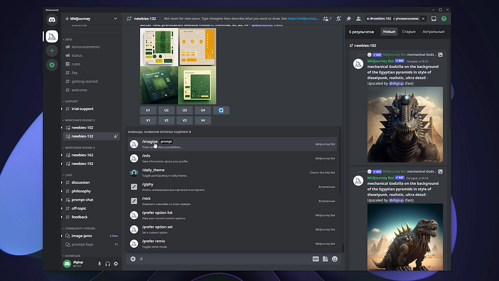
Task: Switch to the Новые search tab
Action: [389, 32]
